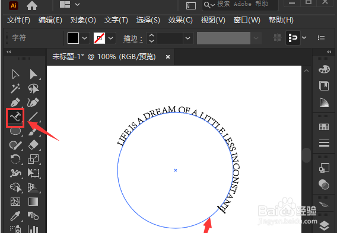Select the Line Segment tool
The width and height of the screenshot is (337, 233).
[x=34, y=117]
